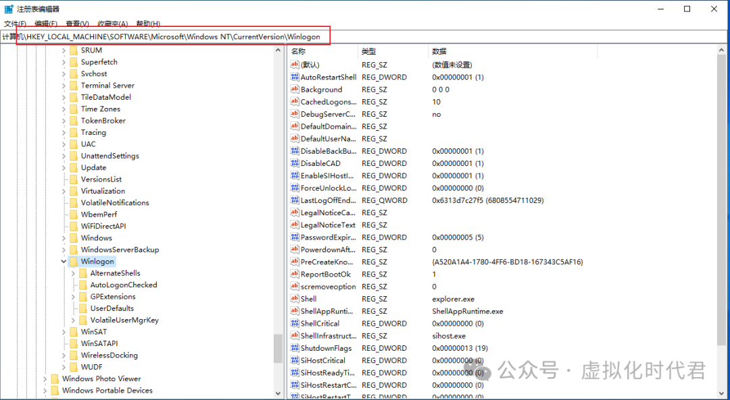Click the Windows Photo Viewer folder icon

[55, 378]
